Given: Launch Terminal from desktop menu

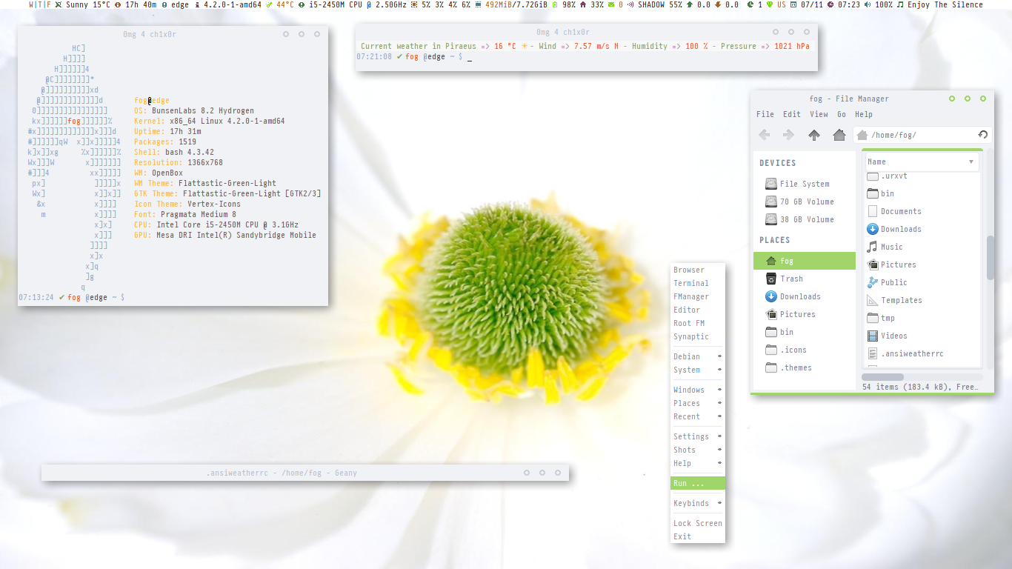Looking at the screenshot, I should click(x=698, y=283).
